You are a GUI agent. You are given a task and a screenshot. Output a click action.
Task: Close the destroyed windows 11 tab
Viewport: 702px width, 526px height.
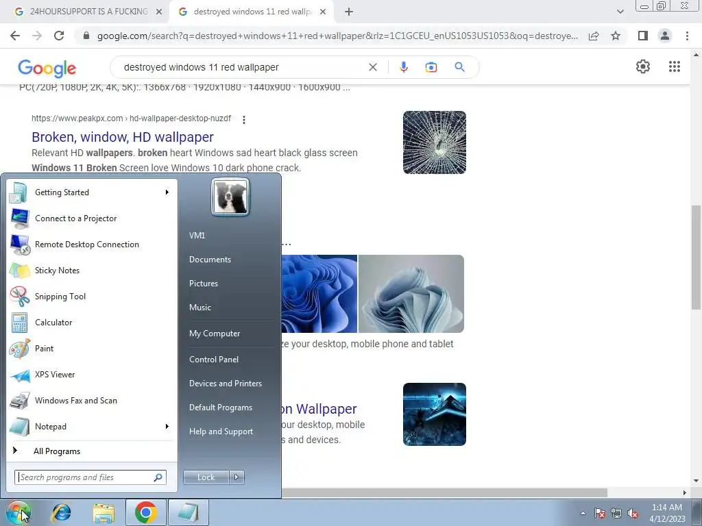tap(323, 12)
